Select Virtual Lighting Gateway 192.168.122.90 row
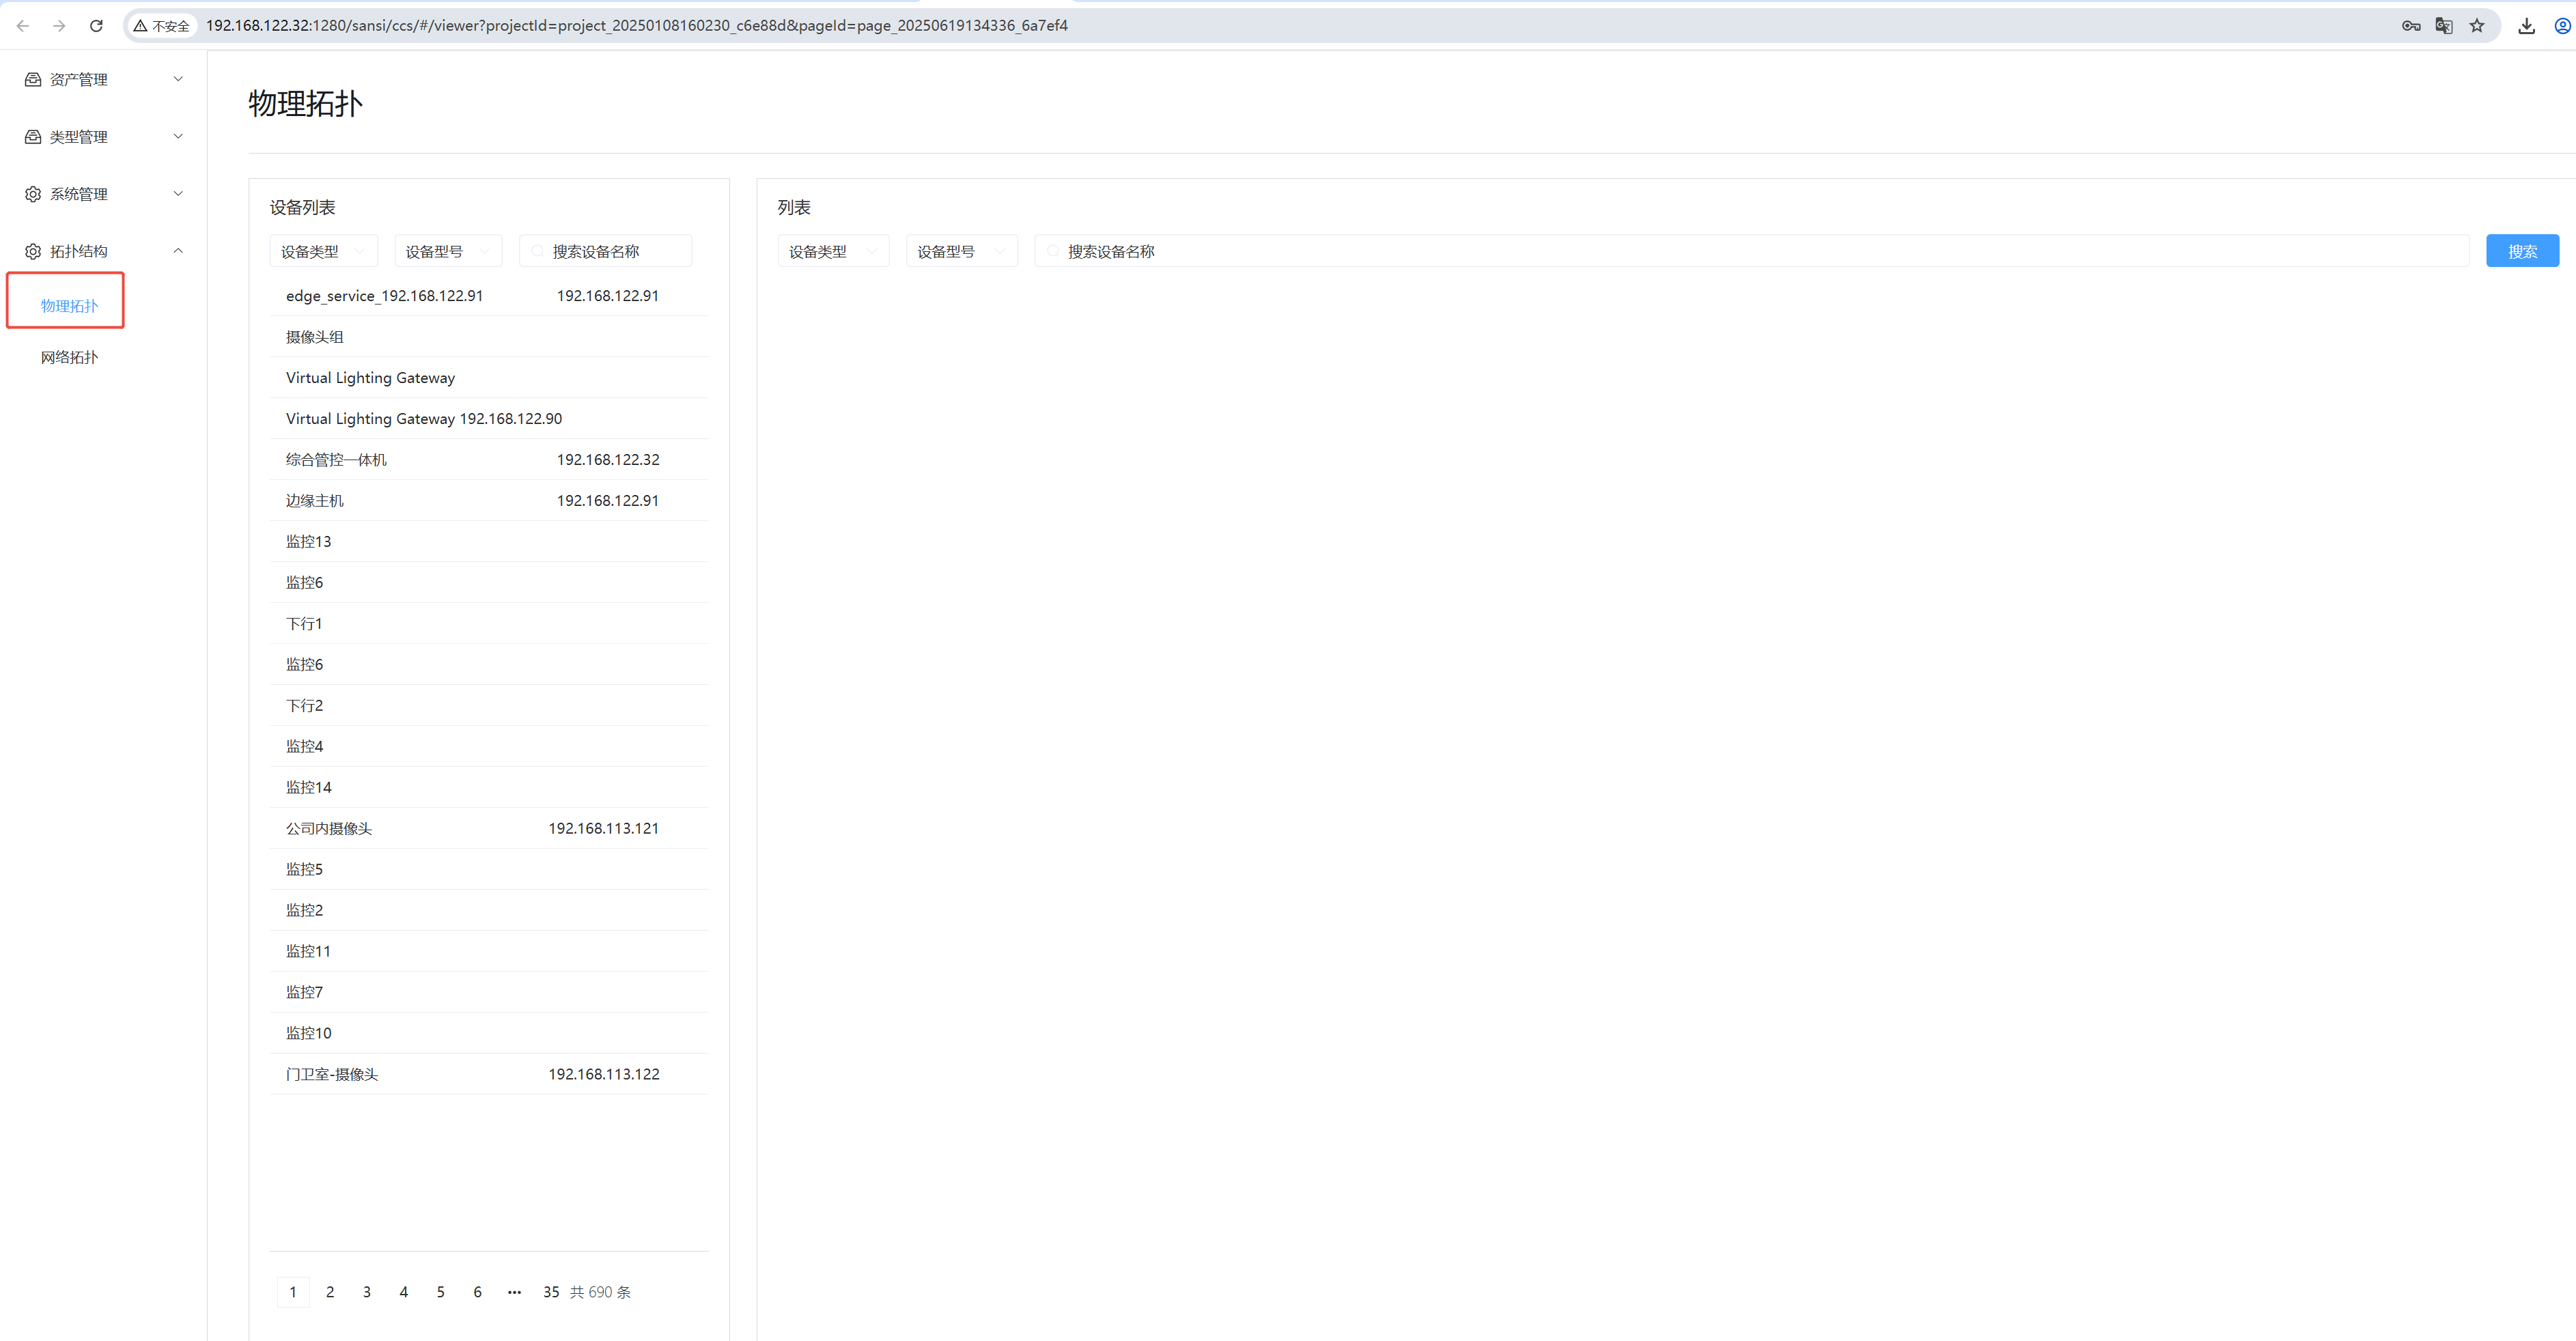 (x=489, y=418)
